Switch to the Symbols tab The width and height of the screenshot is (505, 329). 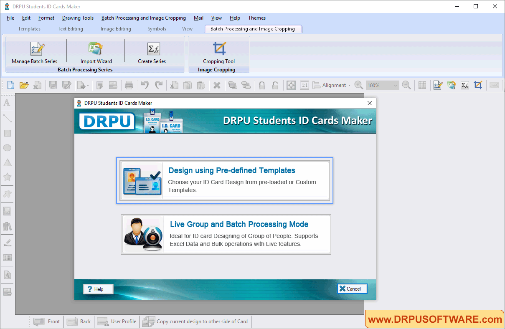pyautogui.click(x=157, y=29)
